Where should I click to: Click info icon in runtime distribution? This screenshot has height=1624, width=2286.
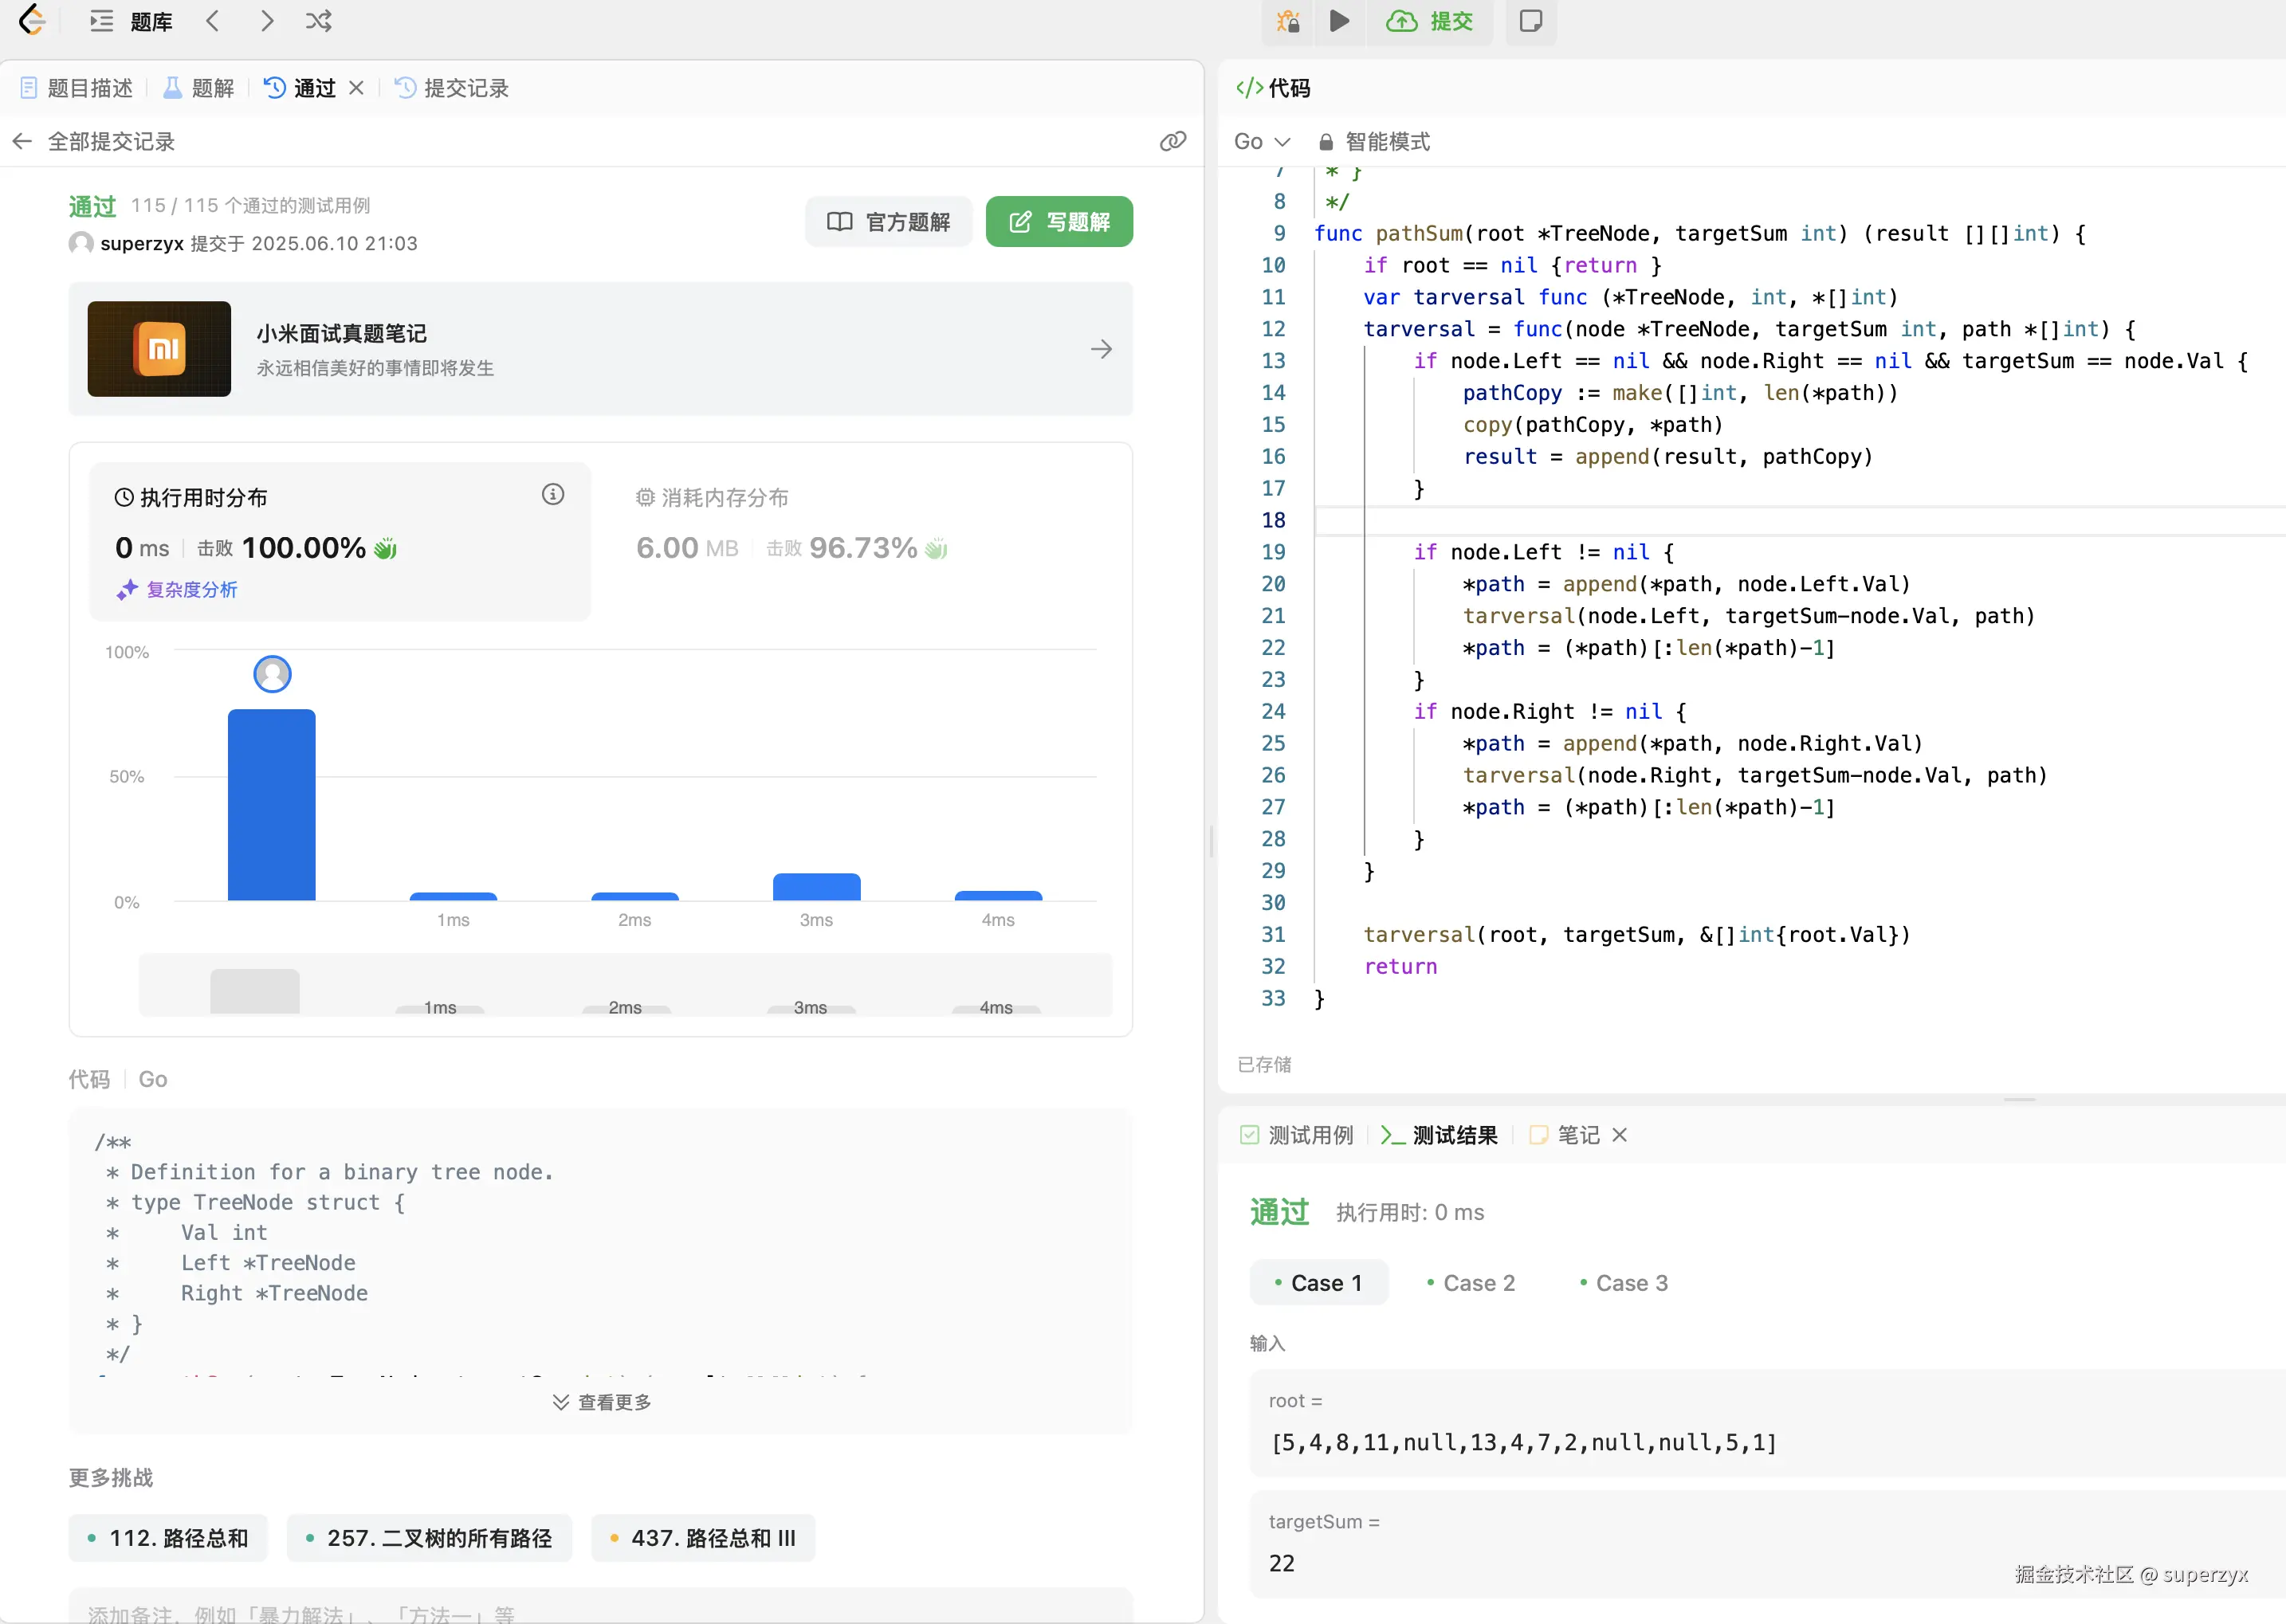(x=553, y=494)
